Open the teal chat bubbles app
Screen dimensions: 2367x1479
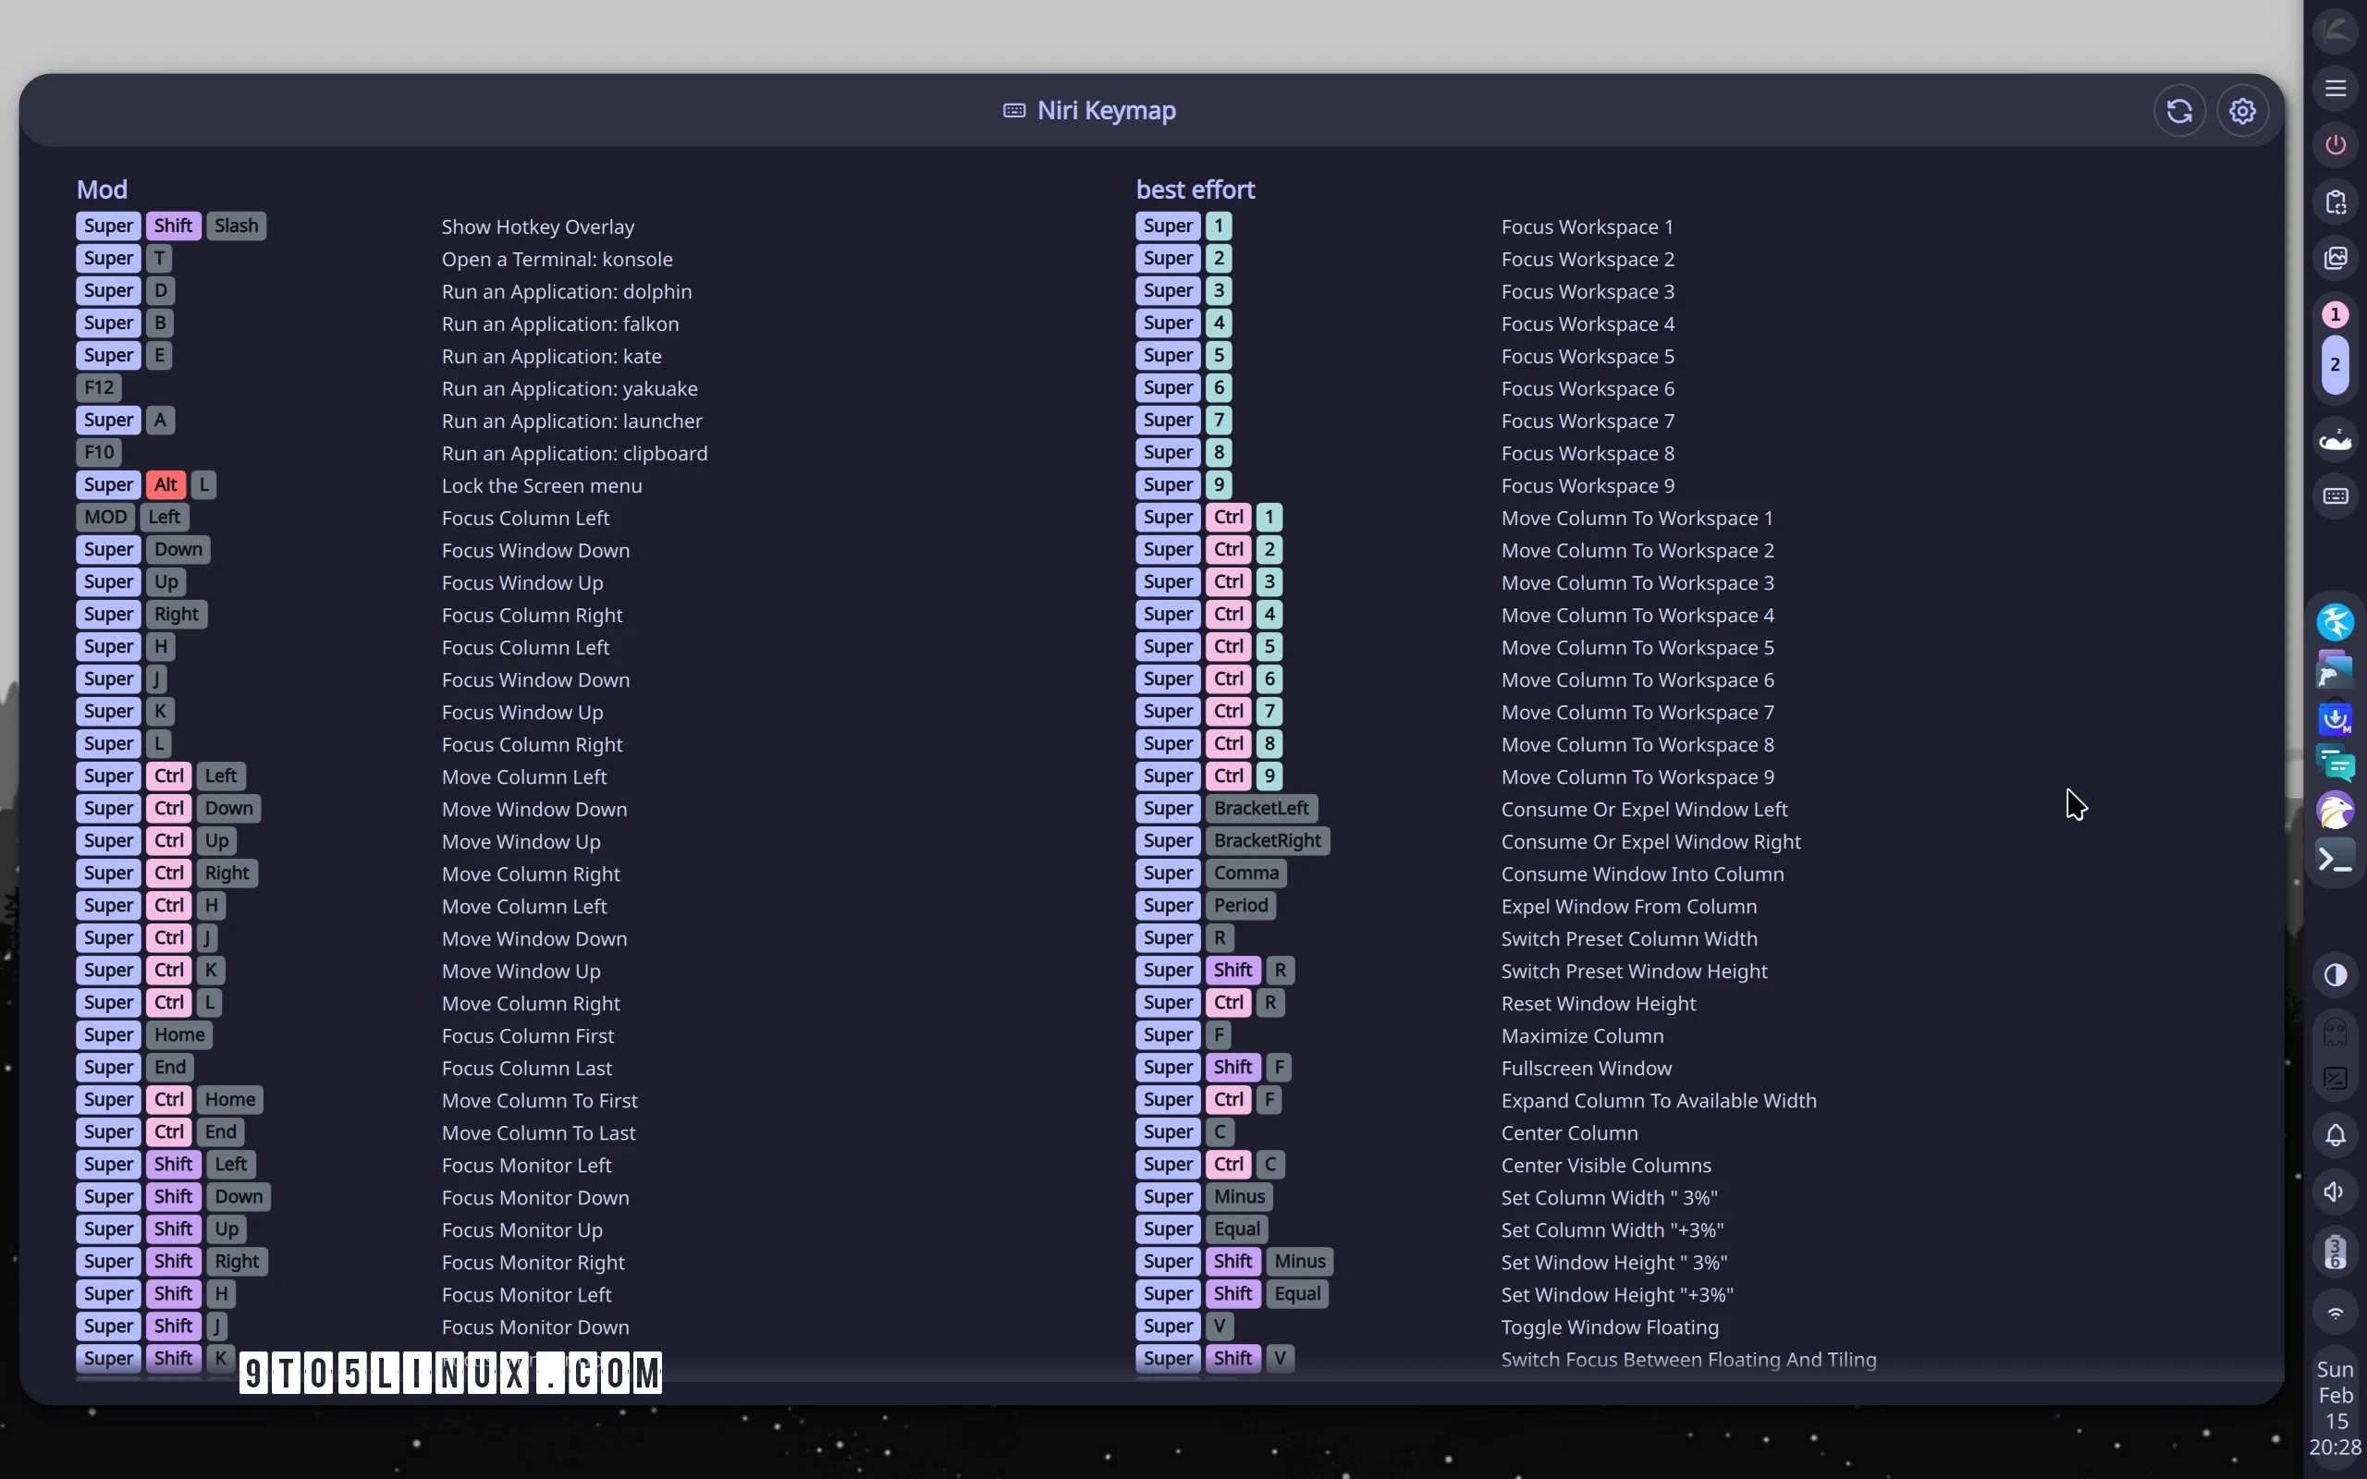point(2336,763)
